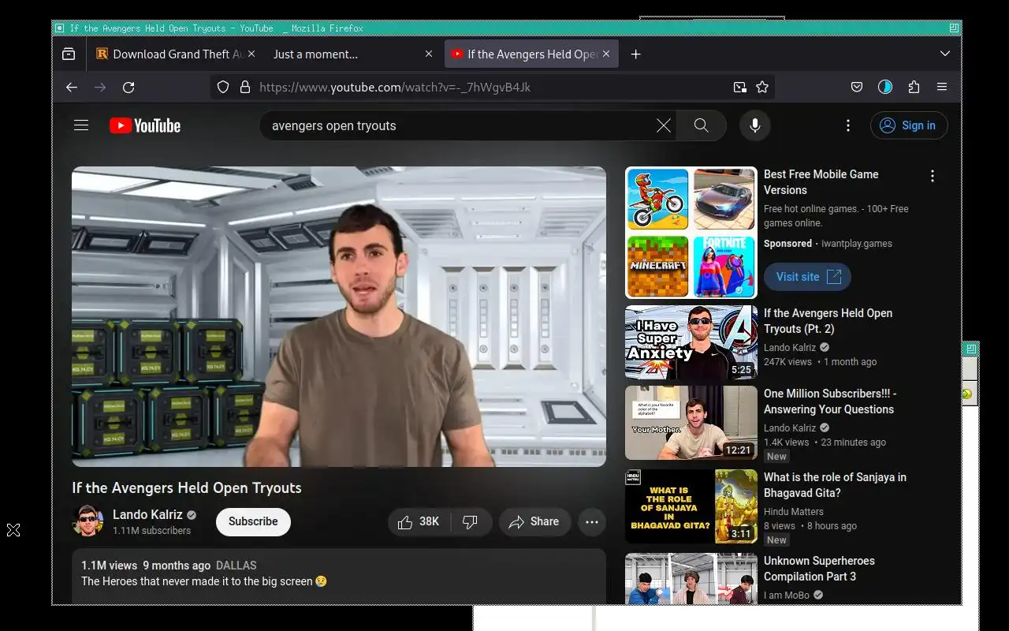
Task: Play If the Avengers Held Open Tryouts Pt. 2
Action: point(691,342)
